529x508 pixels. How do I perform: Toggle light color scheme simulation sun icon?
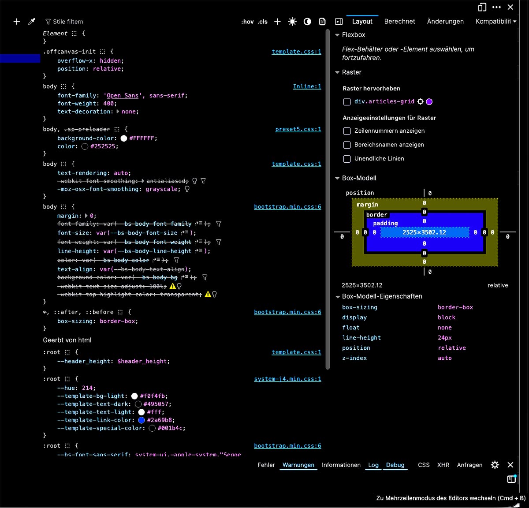tap(292, 21)
